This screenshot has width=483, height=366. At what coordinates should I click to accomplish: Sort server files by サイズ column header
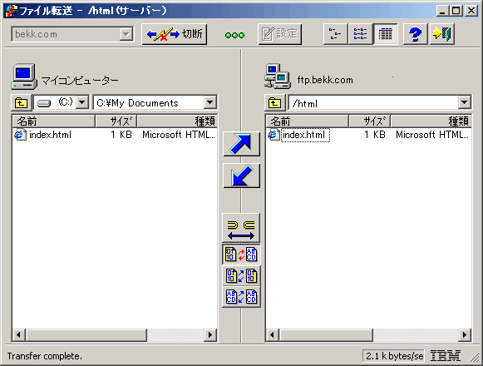369,121
